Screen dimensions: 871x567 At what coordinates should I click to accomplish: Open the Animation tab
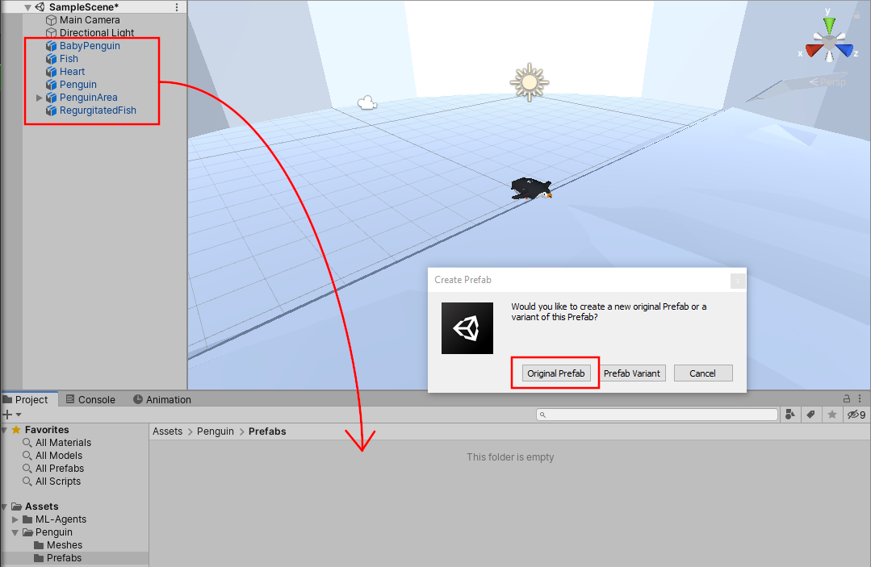tap(161, 399)
